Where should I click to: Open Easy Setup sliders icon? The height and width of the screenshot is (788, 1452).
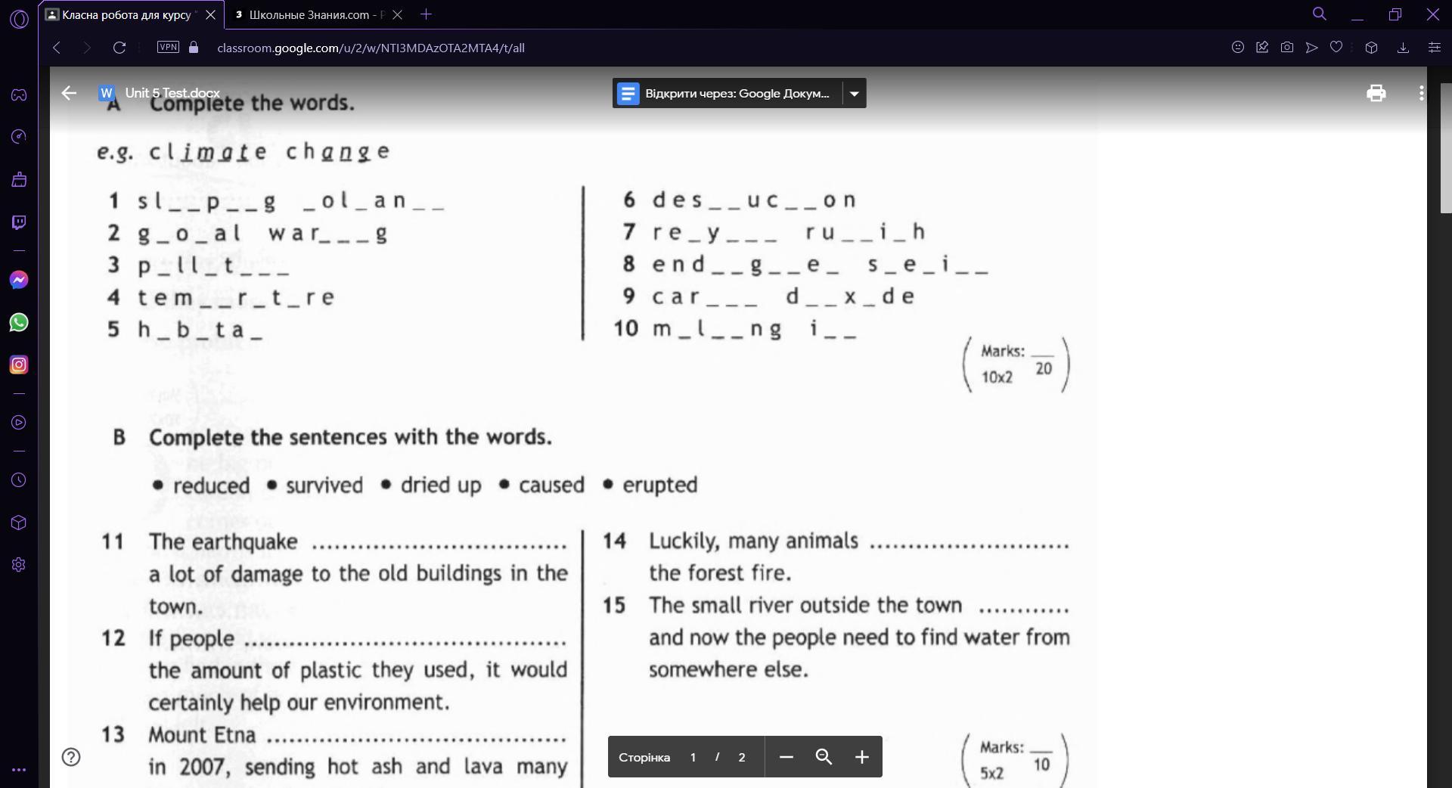tap(1434, 47)
